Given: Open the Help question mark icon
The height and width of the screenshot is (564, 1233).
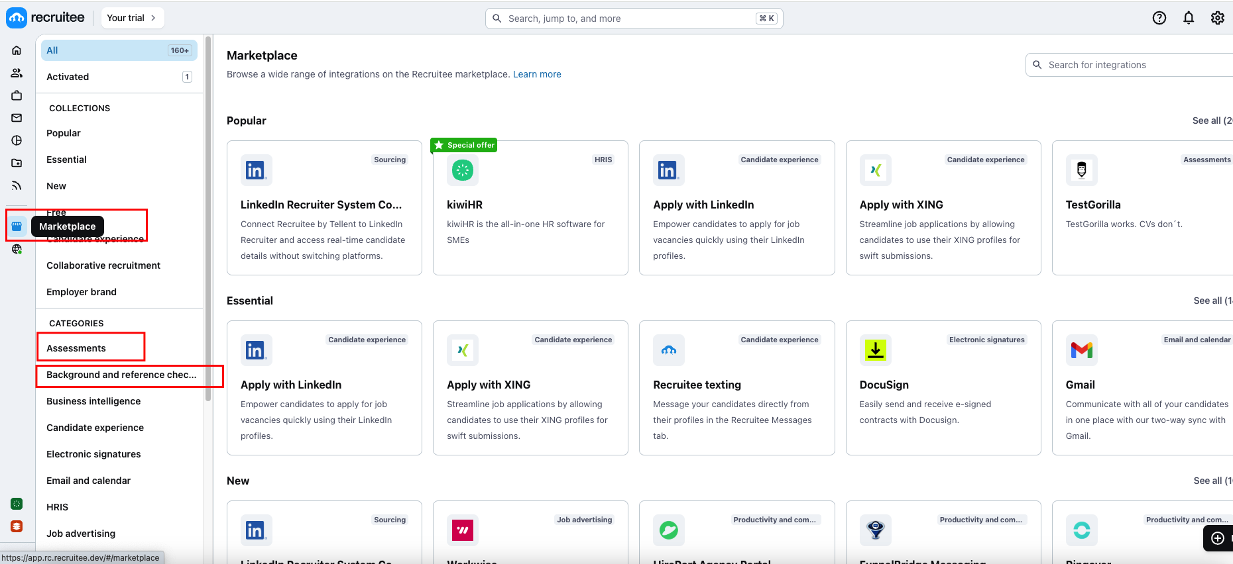Looking at the screenshot, I should pos(1159,18).
